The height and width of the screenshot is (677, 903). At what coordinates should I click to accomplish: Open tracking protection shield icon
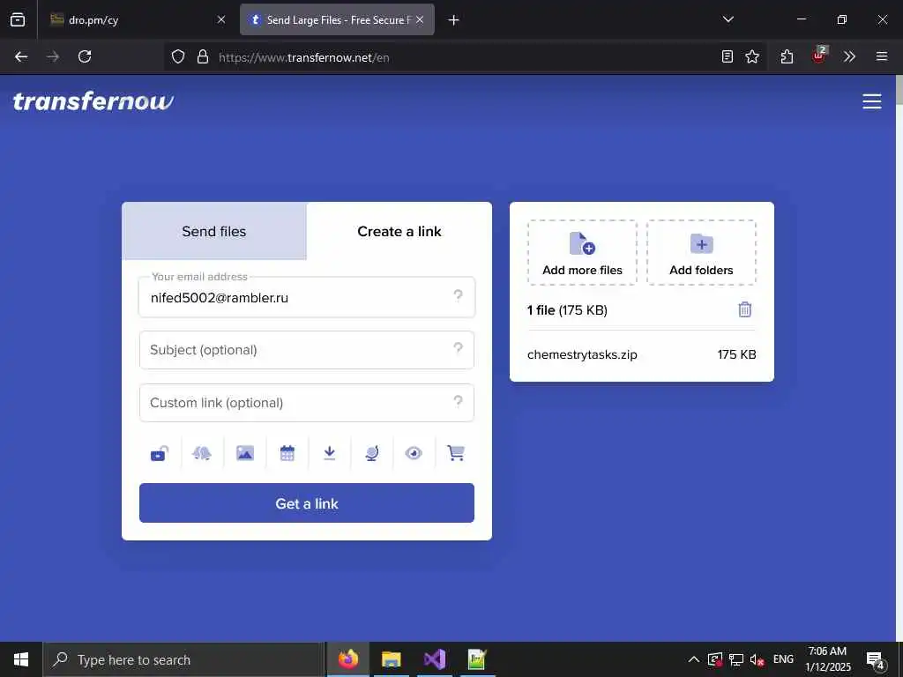click(x=178, y=57)
